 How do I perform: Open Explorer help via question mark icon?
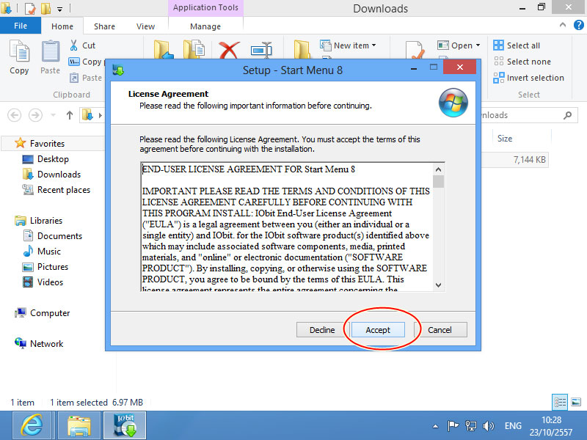[578, 25]
